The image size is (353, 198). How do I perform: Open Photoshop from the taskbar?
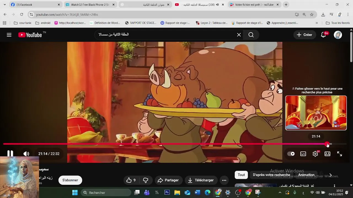pos(167,193)
